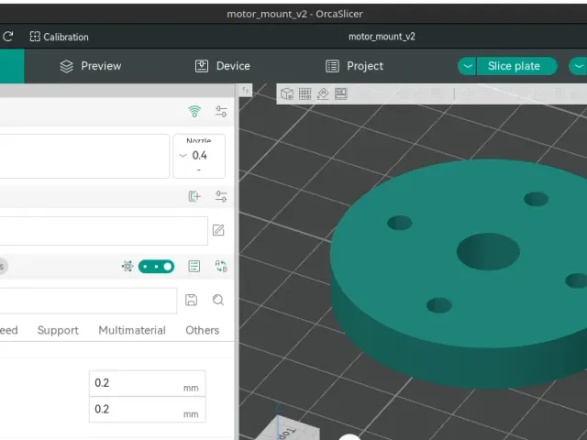This screenshot has height=440, width=587.
Task: Switch to the Device tab
Action: (222, 66)
